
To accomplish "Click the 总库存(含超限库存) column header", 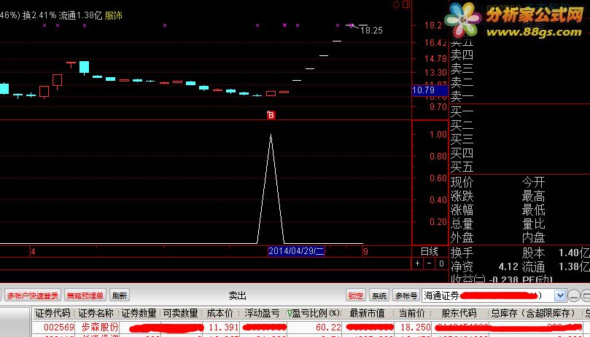I will click(533, 313).
